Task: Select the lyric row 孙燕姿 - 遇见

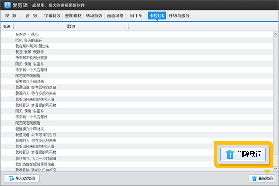Action: point(137,34)
